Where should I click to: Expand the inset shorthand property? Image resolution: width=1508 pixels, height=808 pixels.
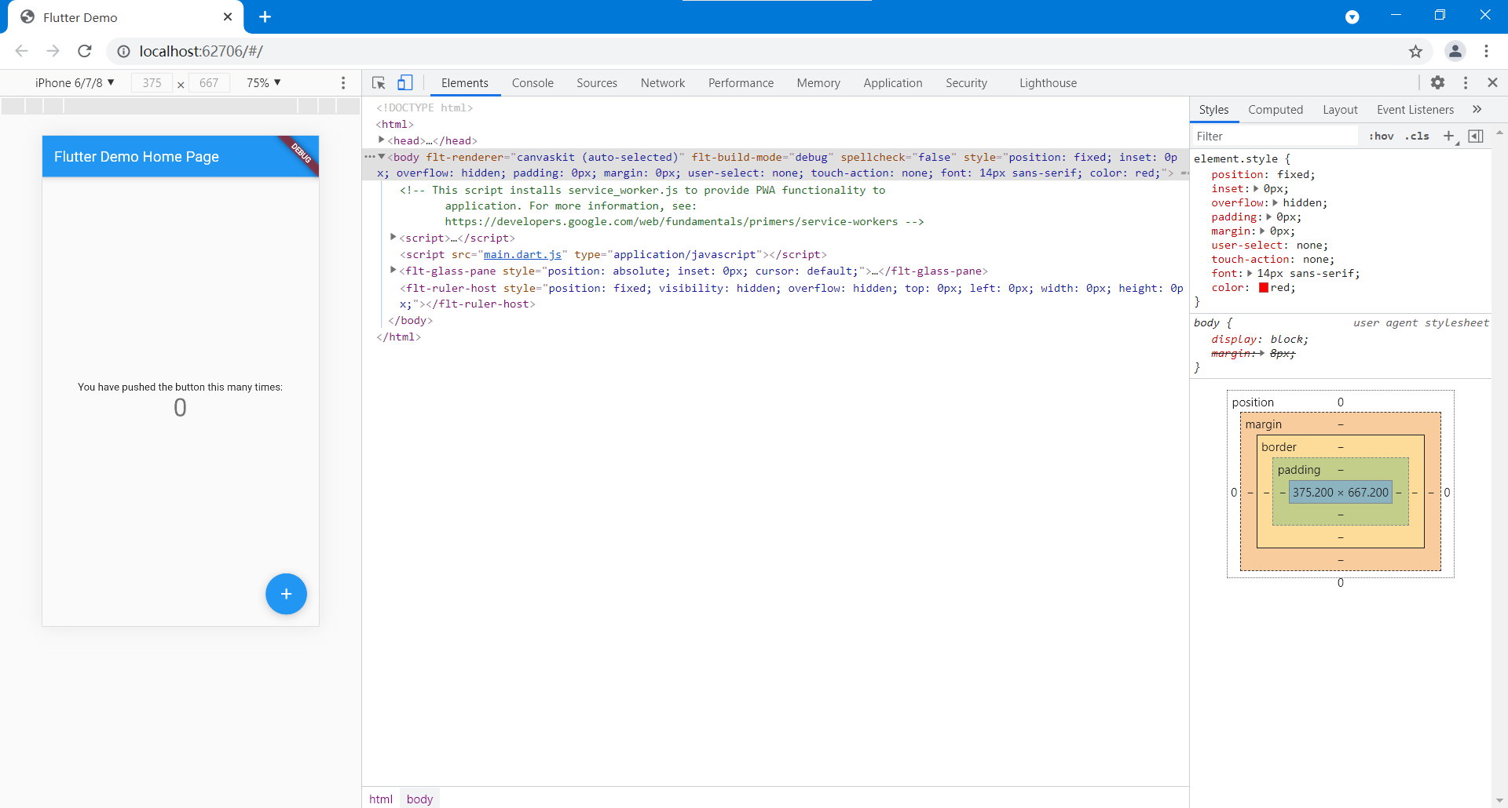coord(1256,188)
